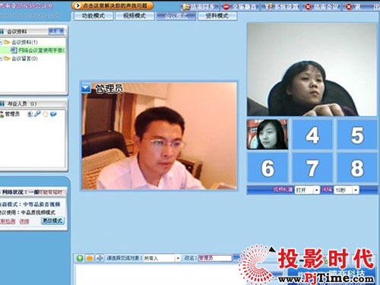The height and width of the screenshot is (285, 380).
Task: Open 系统设置 system settings in top bar
Action: point(280,7)
